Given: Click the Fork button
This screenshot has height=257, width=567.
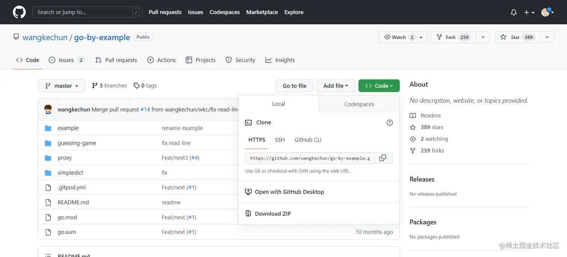Looking at the screenshot, I should pos(454,37).
